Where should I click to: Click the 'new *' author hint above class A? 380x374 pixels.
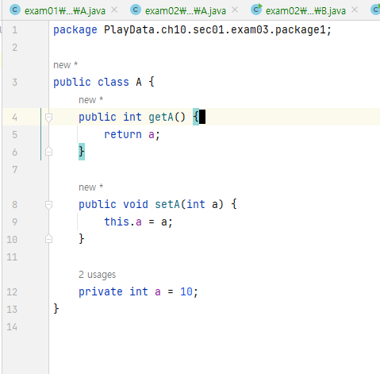click(x=65, y=65)
